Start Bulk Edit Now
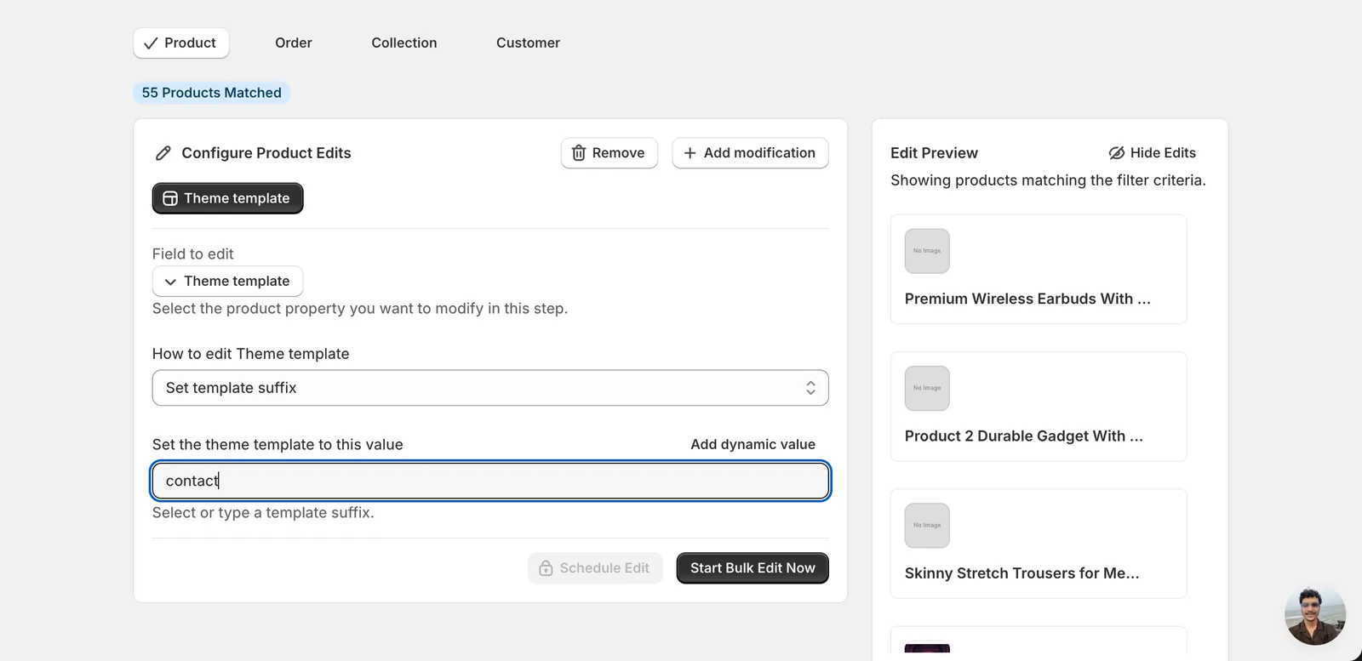The image size is (1362, 661). point(753,568)
